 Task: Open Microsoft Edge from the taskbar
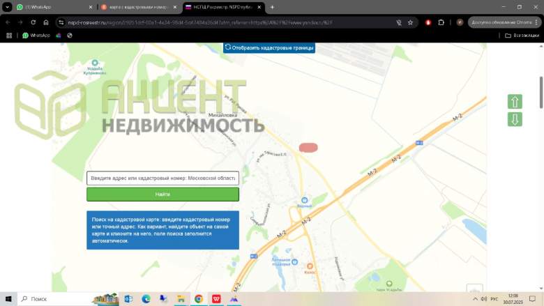[x=146, y=299]
